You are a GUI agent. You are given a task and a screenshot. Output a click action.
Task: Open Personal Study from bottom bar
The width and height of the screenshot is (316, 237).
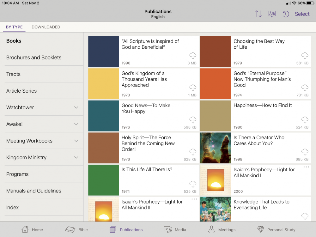276,230
